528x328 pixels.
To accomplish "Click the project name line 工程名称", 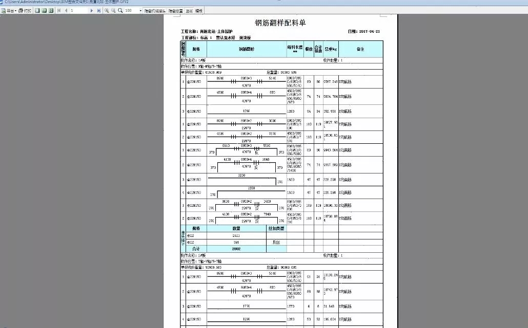I will [x=207, y=32].
